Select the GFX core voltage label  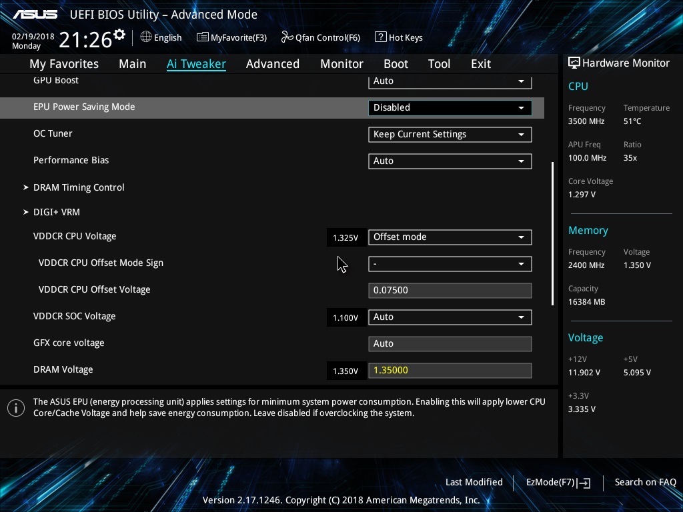(x=69, y=343)
